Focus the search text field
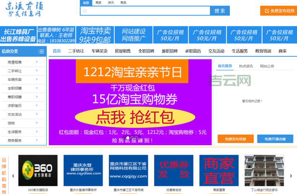This screenshot has width=297, height=194. coord(145,11)
